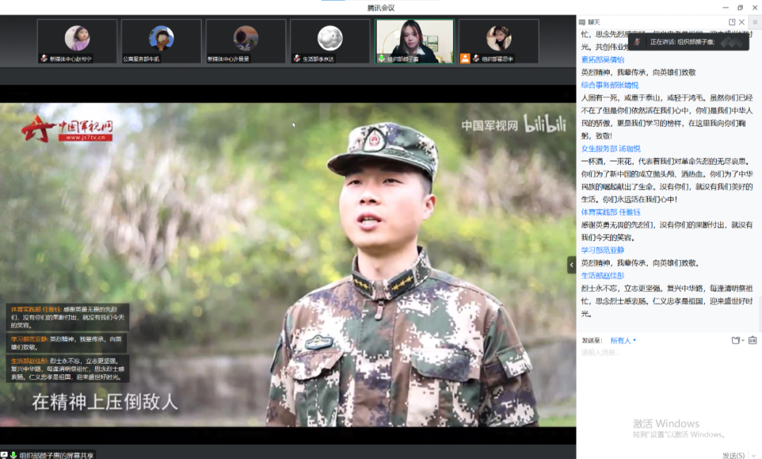Click the green microphone on 组织部 video tile

(x=382, y=59)
